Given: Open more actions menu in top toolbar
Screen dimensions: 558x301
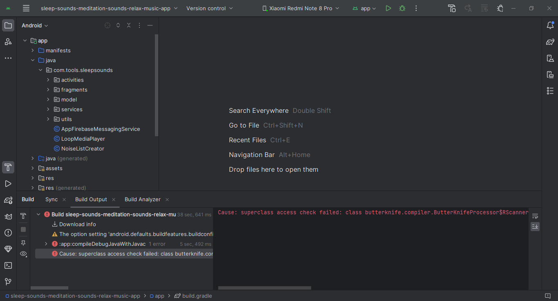Looking at the screenshot, I should point(416,8).
